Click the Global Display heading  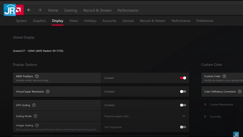pos(24,37)
